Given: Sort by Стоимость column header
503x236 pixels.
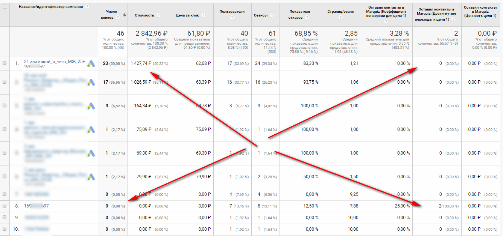Looking at the screenshot, I should (144, 15).
